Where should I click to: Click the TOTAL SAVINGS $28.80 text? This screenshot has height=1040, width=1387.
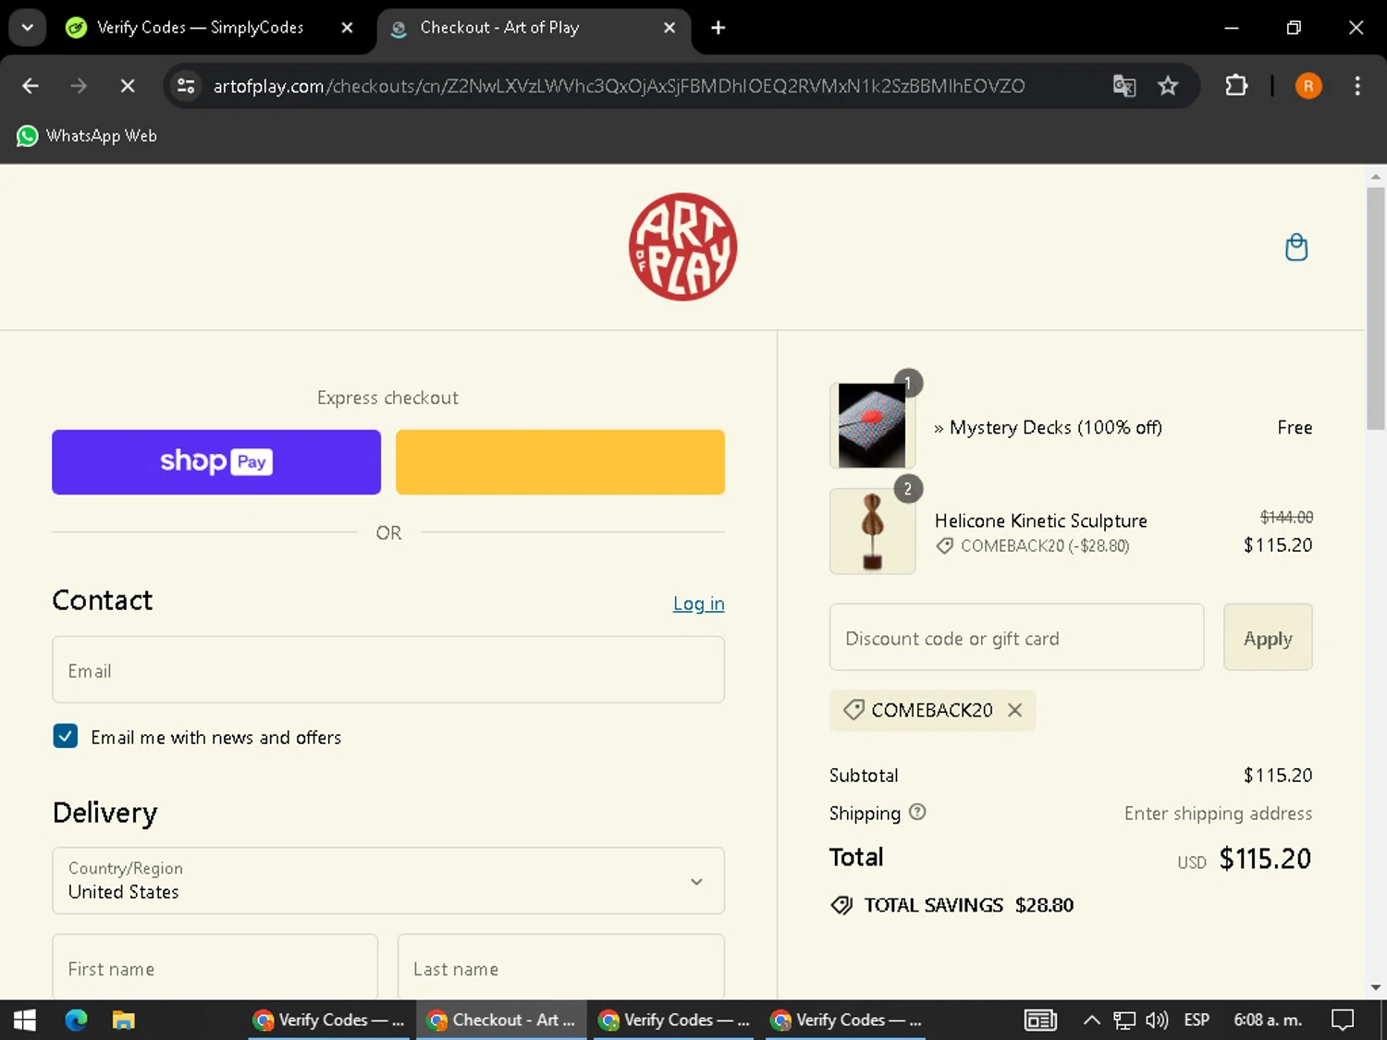point(968,905)
